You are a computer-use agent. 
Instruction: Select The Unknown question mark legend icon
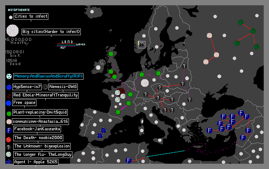(x=8, y=147)
